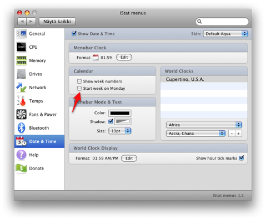
Task: Click the calendar icon beside Format
Action: 96,57
